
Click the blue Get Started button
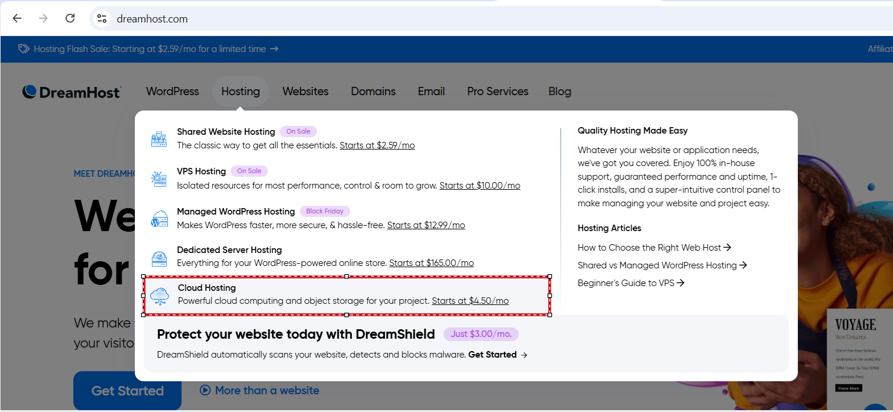pyautogui.click(x=128, y=391)
